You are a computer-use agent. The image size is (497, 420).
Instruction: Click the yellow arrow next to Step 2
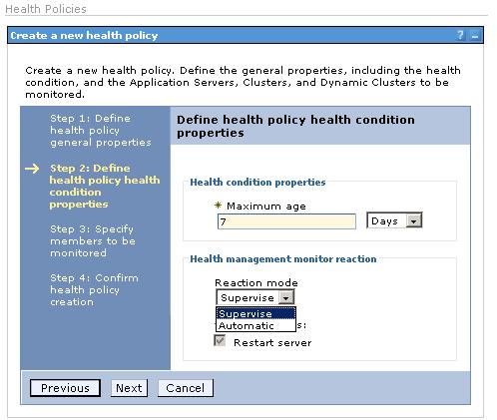coord(32,169)
